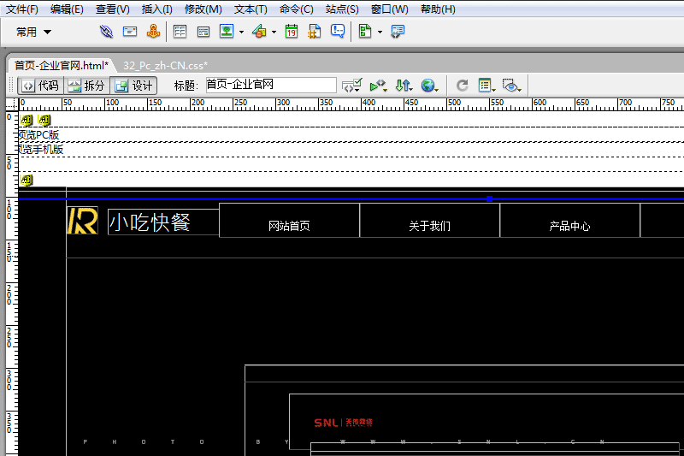This screenshot has height=456, width=684.
Task: Insert a Named Anchor
Action: click(153, 32)
